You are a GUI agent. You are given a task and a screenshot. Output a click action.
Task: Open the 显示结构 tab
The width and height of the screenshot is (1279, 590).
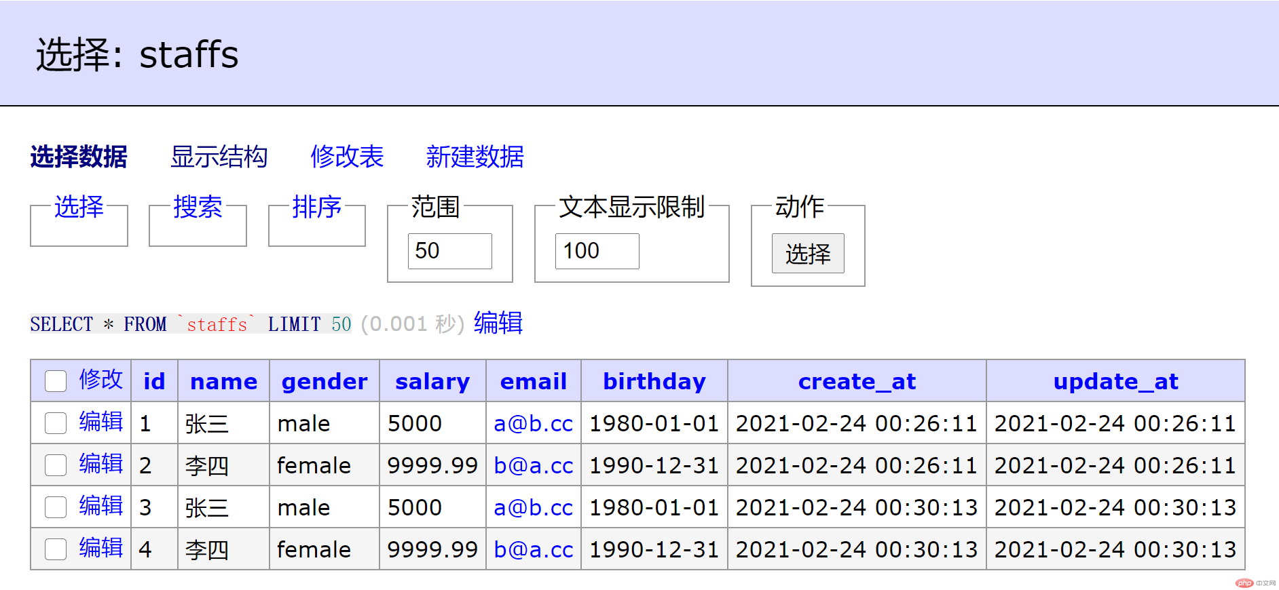[219, 157]
